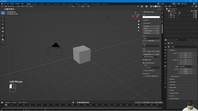Open the Texture properties tab icon
Image resolution: width=198 pixels, height=111 pixels.
coord(165,87)
